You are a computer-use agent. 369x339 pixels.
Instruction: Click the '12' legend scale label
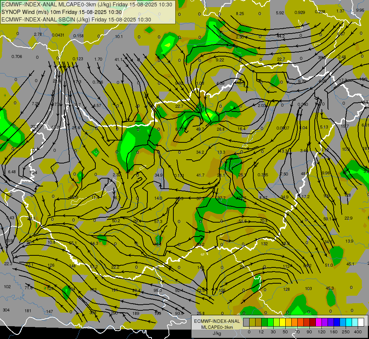(x=261, y=332)
